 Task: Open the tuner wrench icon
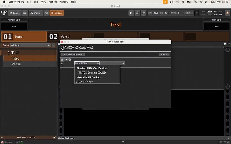tap(144, 13)
